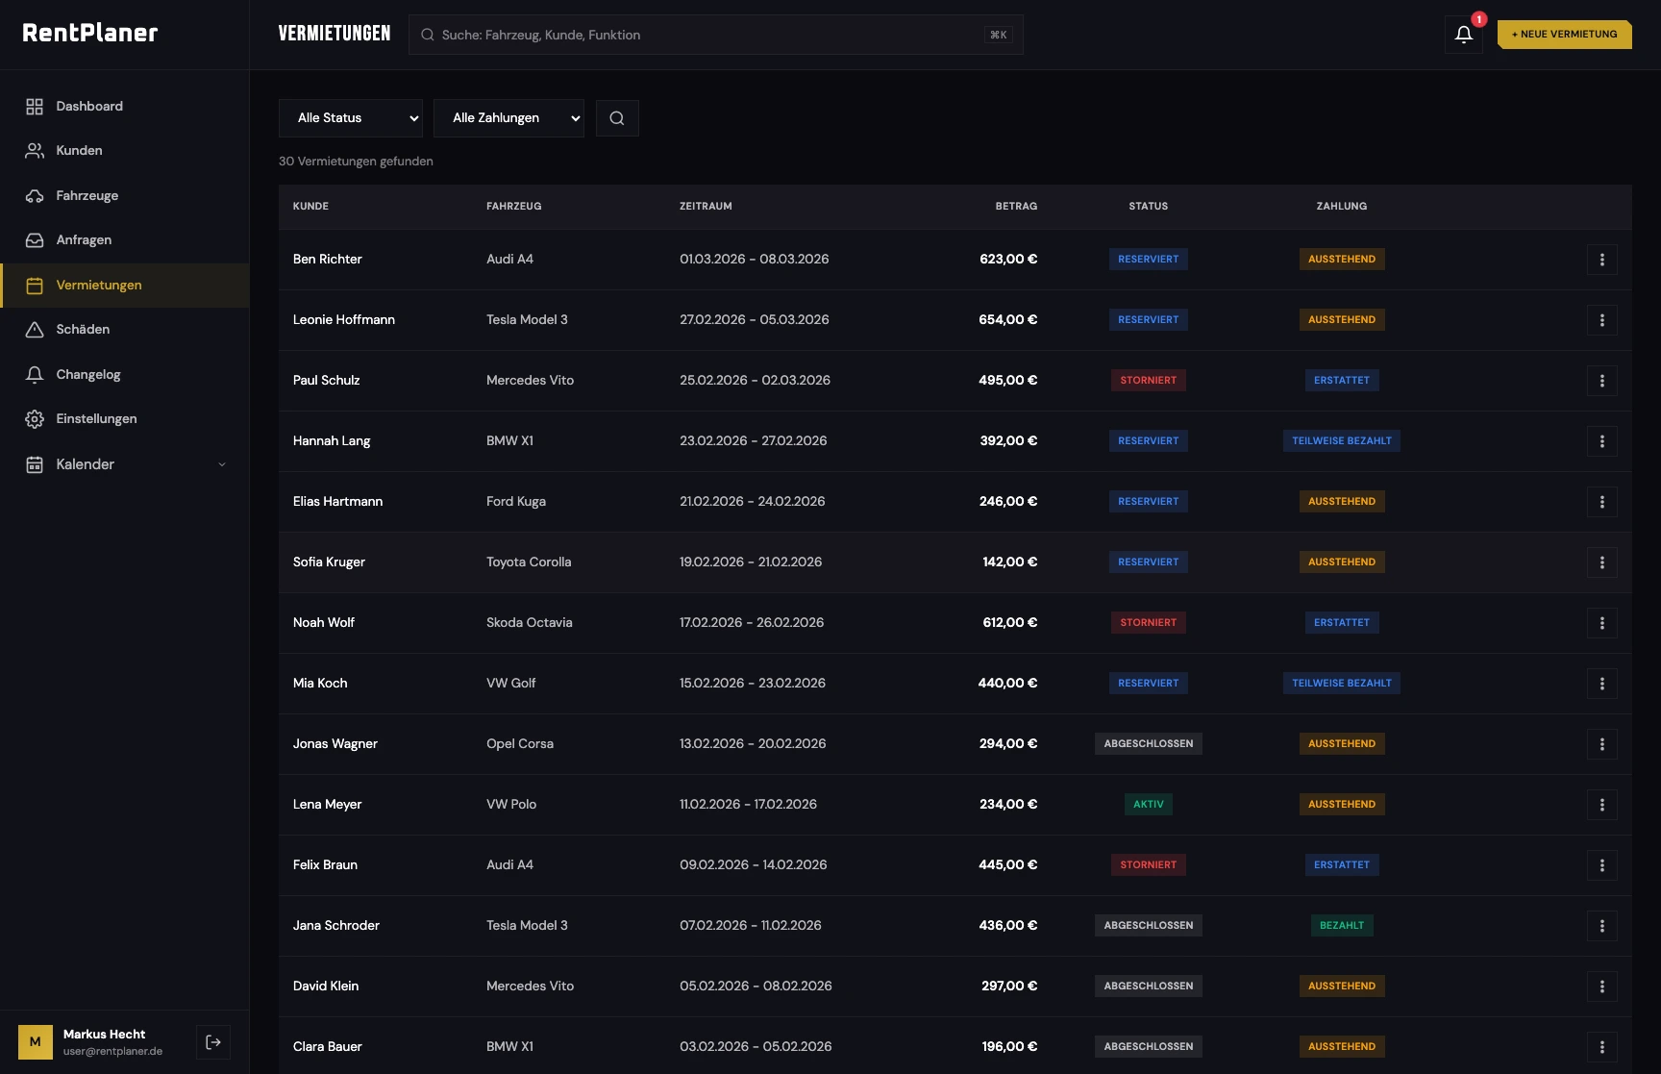The height and width of the screenshot is (1074, 1661).
Task: Select Anfragen in the sidebar
Action: click(84, 240)
